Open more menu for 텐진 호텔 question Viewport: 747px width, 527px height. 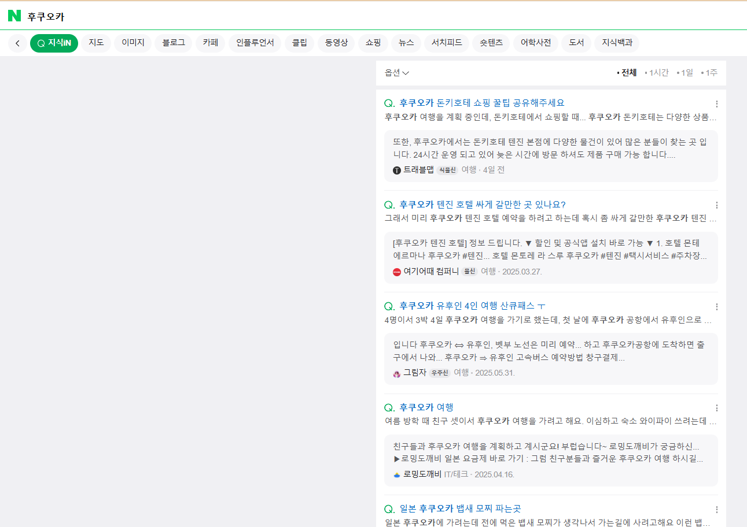(x=716, y=205)
